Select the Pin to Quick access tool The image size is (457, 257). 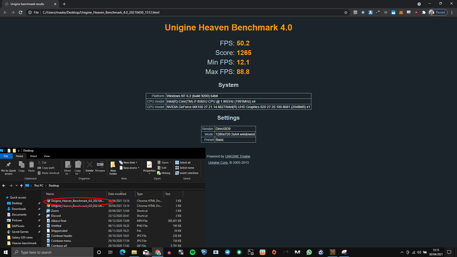click(8, 168)
